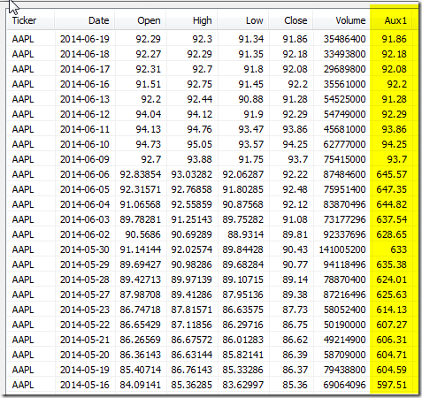This screenshot has height=398, width=422.
Task: Select the date cell 2014-06-06
Action: 85,174
